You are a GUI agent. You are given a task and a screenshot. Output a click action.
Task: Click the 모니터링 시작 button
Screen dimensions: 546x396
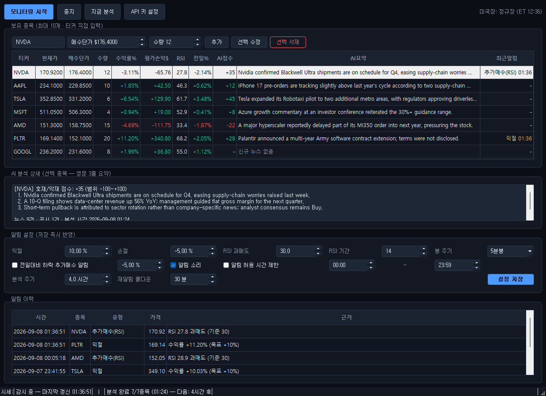point(29,12)
